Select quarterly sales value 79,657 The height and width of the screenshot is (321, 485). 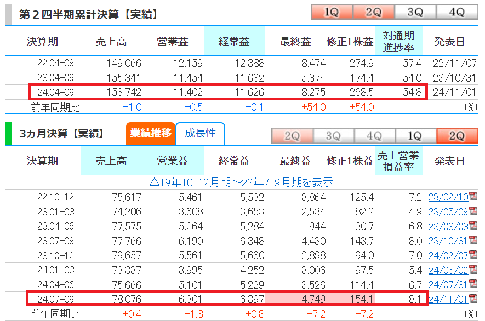tap(127, 256)
